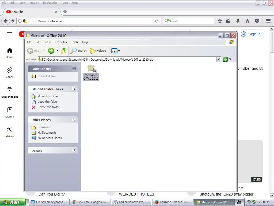Click the lock warning icon in URL bar
This screenshot has width=274, height=206.
tap(25, 21)
